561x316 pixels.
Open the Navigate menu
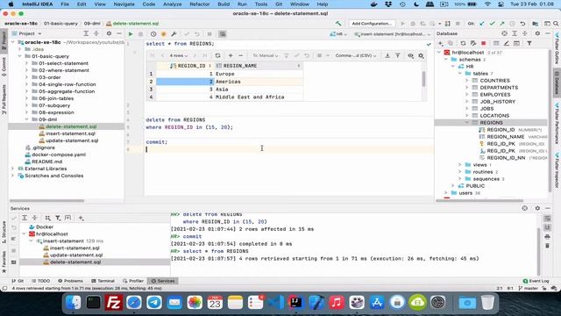pos(124,4)
